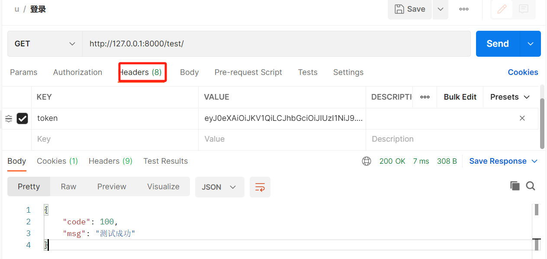The image size is (547, 259).
Task: Click the empty Description input field
Action: click(452, 139)
